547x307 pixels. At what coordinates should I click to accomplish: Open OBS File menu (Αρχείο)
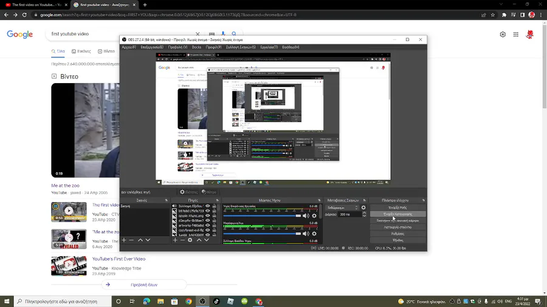[129, 47]
